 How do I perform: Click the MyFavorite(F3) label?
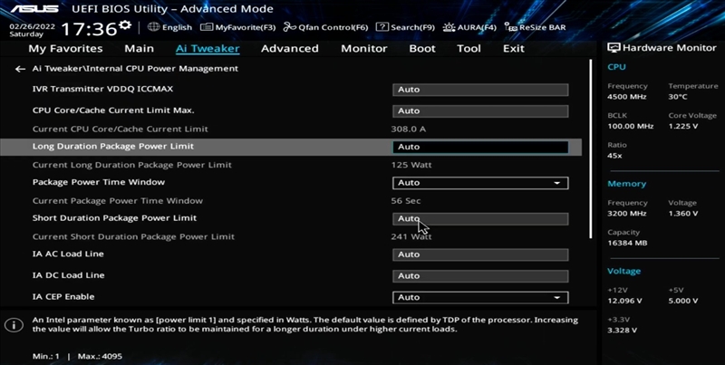pyautogui.click(x=245, y=27)
